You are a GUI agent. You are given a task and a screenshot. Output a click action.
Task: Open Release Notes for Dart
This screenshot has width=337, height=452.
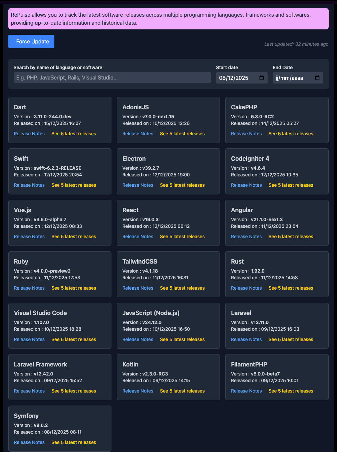(29, 134)
